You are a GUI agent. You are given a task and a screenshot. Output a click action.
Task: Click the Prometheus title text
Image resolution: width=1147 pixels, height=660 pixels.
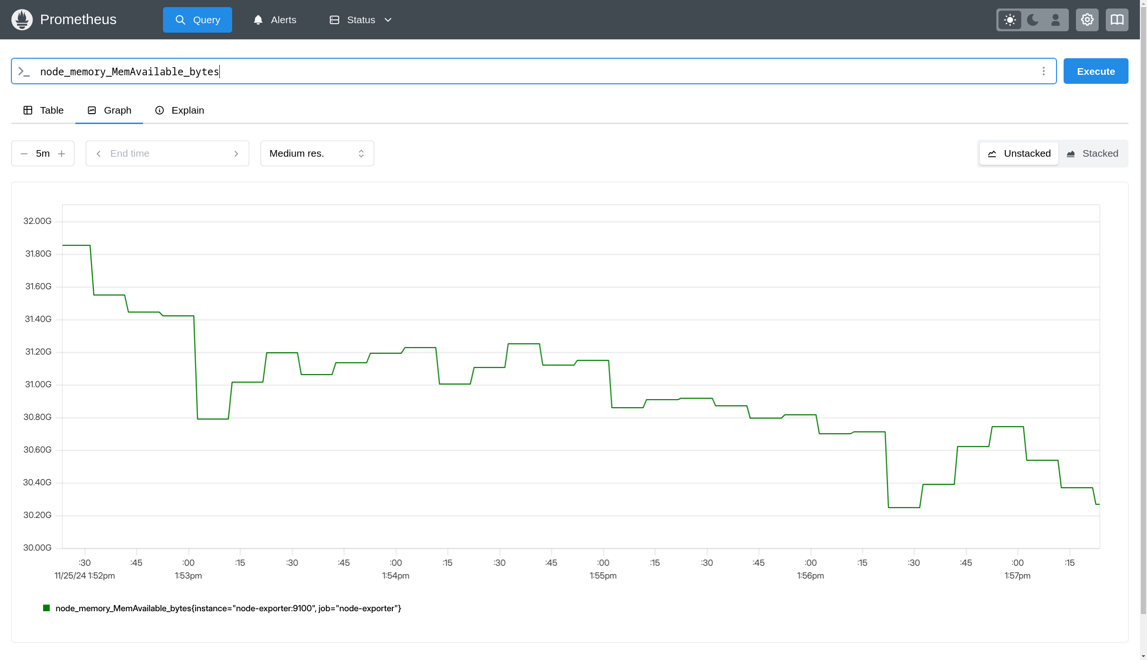78,19
